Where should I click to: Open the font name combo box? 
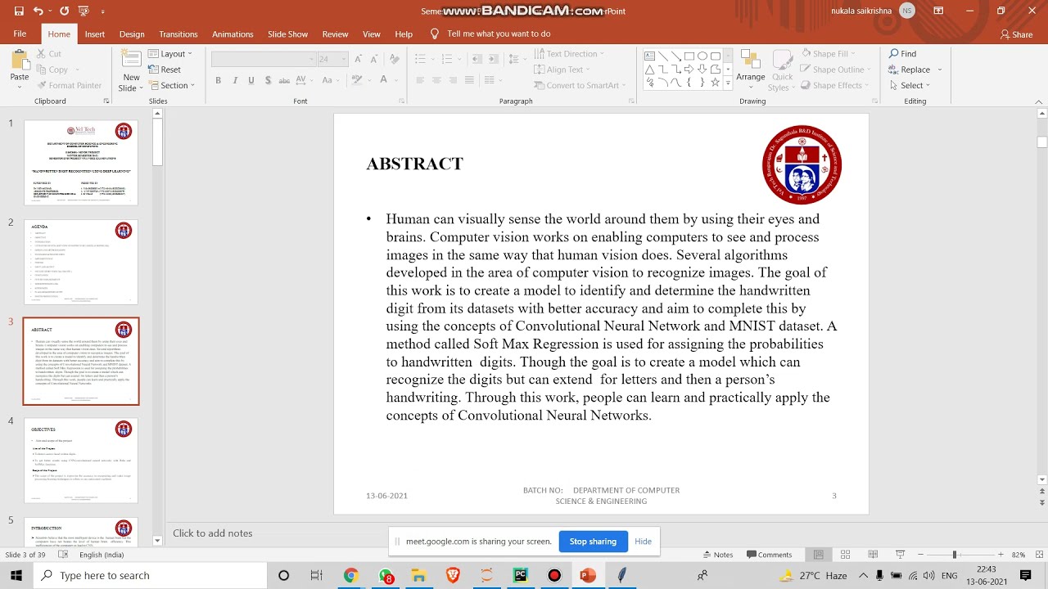point(264,59)
